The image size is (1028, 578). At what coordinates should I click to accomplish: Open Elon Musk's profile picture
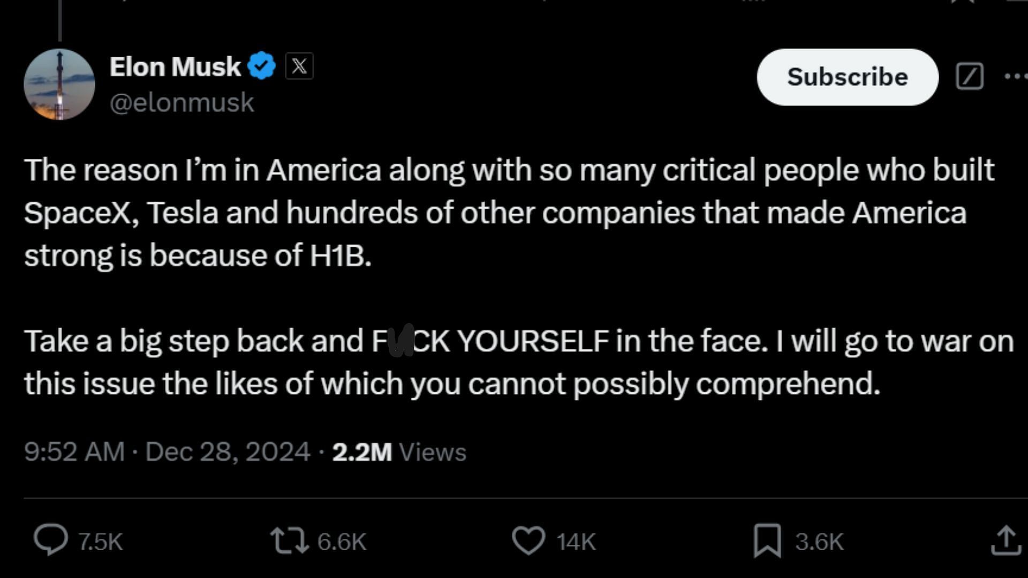[x=59, y=85]
